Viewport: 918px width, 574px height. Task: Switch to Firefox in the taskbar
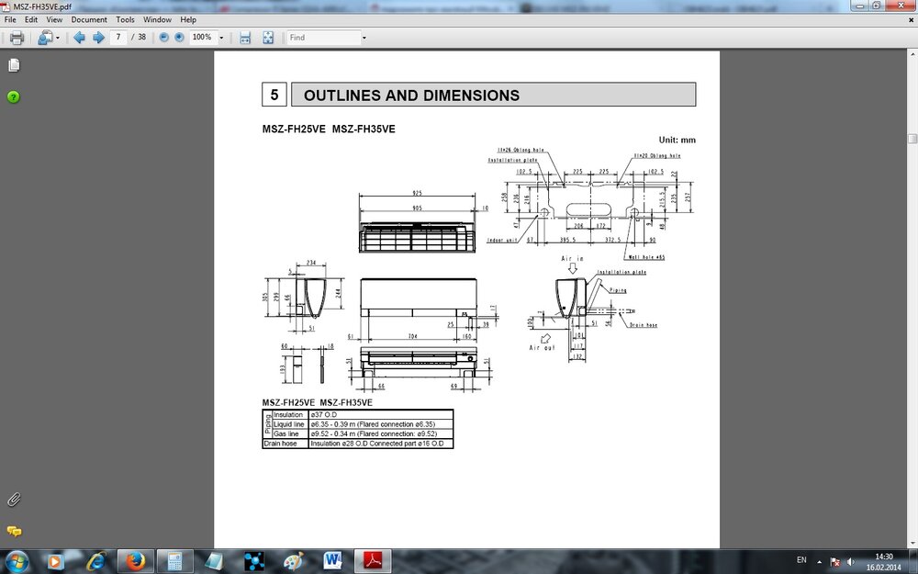[x=135, y=562]
